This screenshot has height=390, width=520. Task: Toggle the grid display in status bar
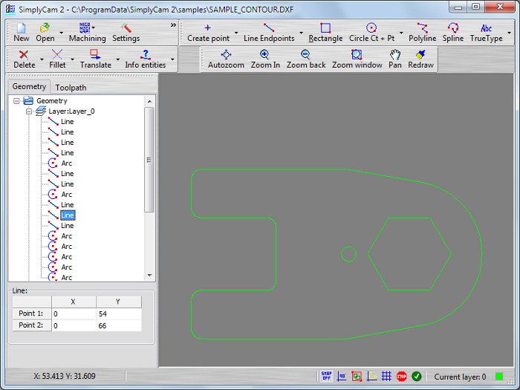tap(386, 377)
